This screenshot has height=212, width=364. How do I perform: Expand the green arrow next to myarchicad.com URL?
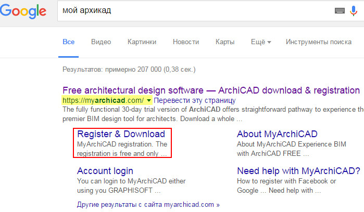tap(149, 101)
